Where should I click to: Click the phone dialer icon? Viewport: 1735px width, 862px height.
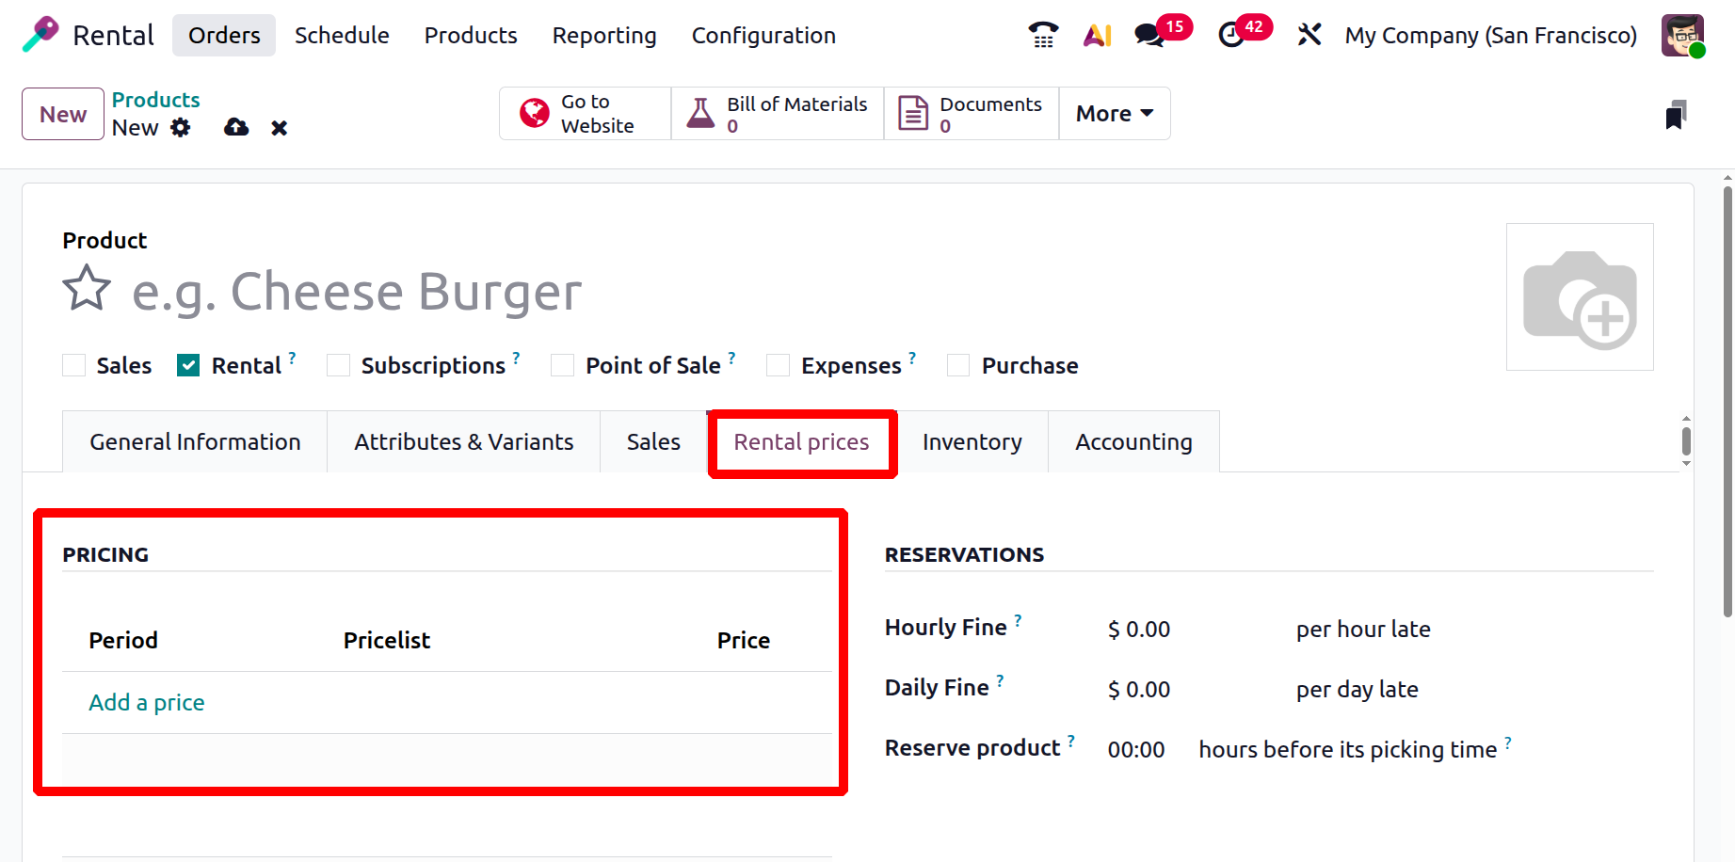pos(1043,35)
